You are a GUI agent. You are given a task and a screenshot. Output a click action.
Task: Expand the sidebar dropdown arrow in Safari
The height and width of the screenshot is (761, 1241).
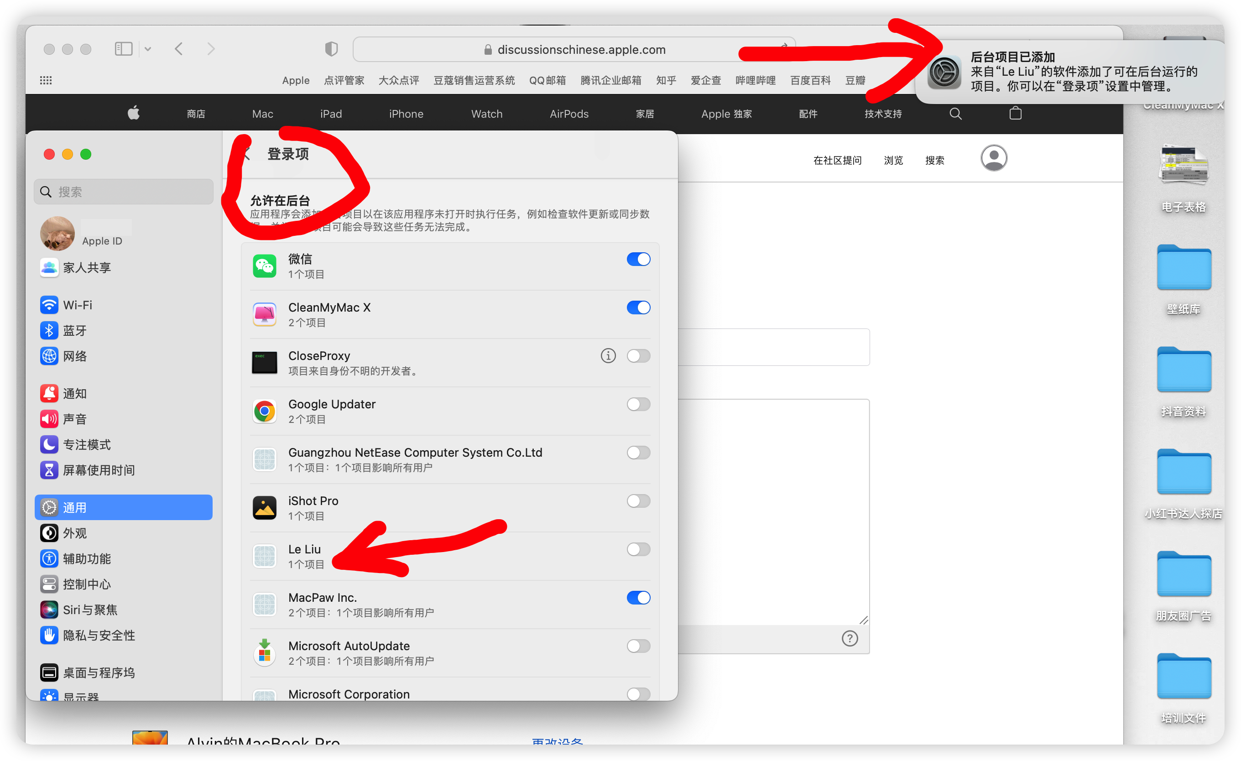coord(147,49)
